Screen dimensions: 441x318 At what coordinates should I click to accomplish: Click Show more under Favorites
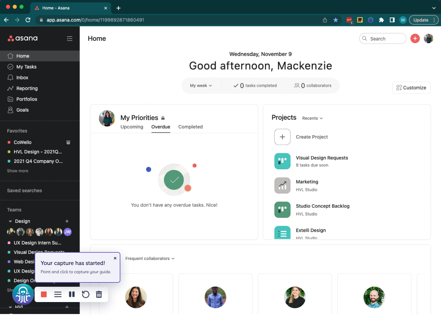click(18, 171)
